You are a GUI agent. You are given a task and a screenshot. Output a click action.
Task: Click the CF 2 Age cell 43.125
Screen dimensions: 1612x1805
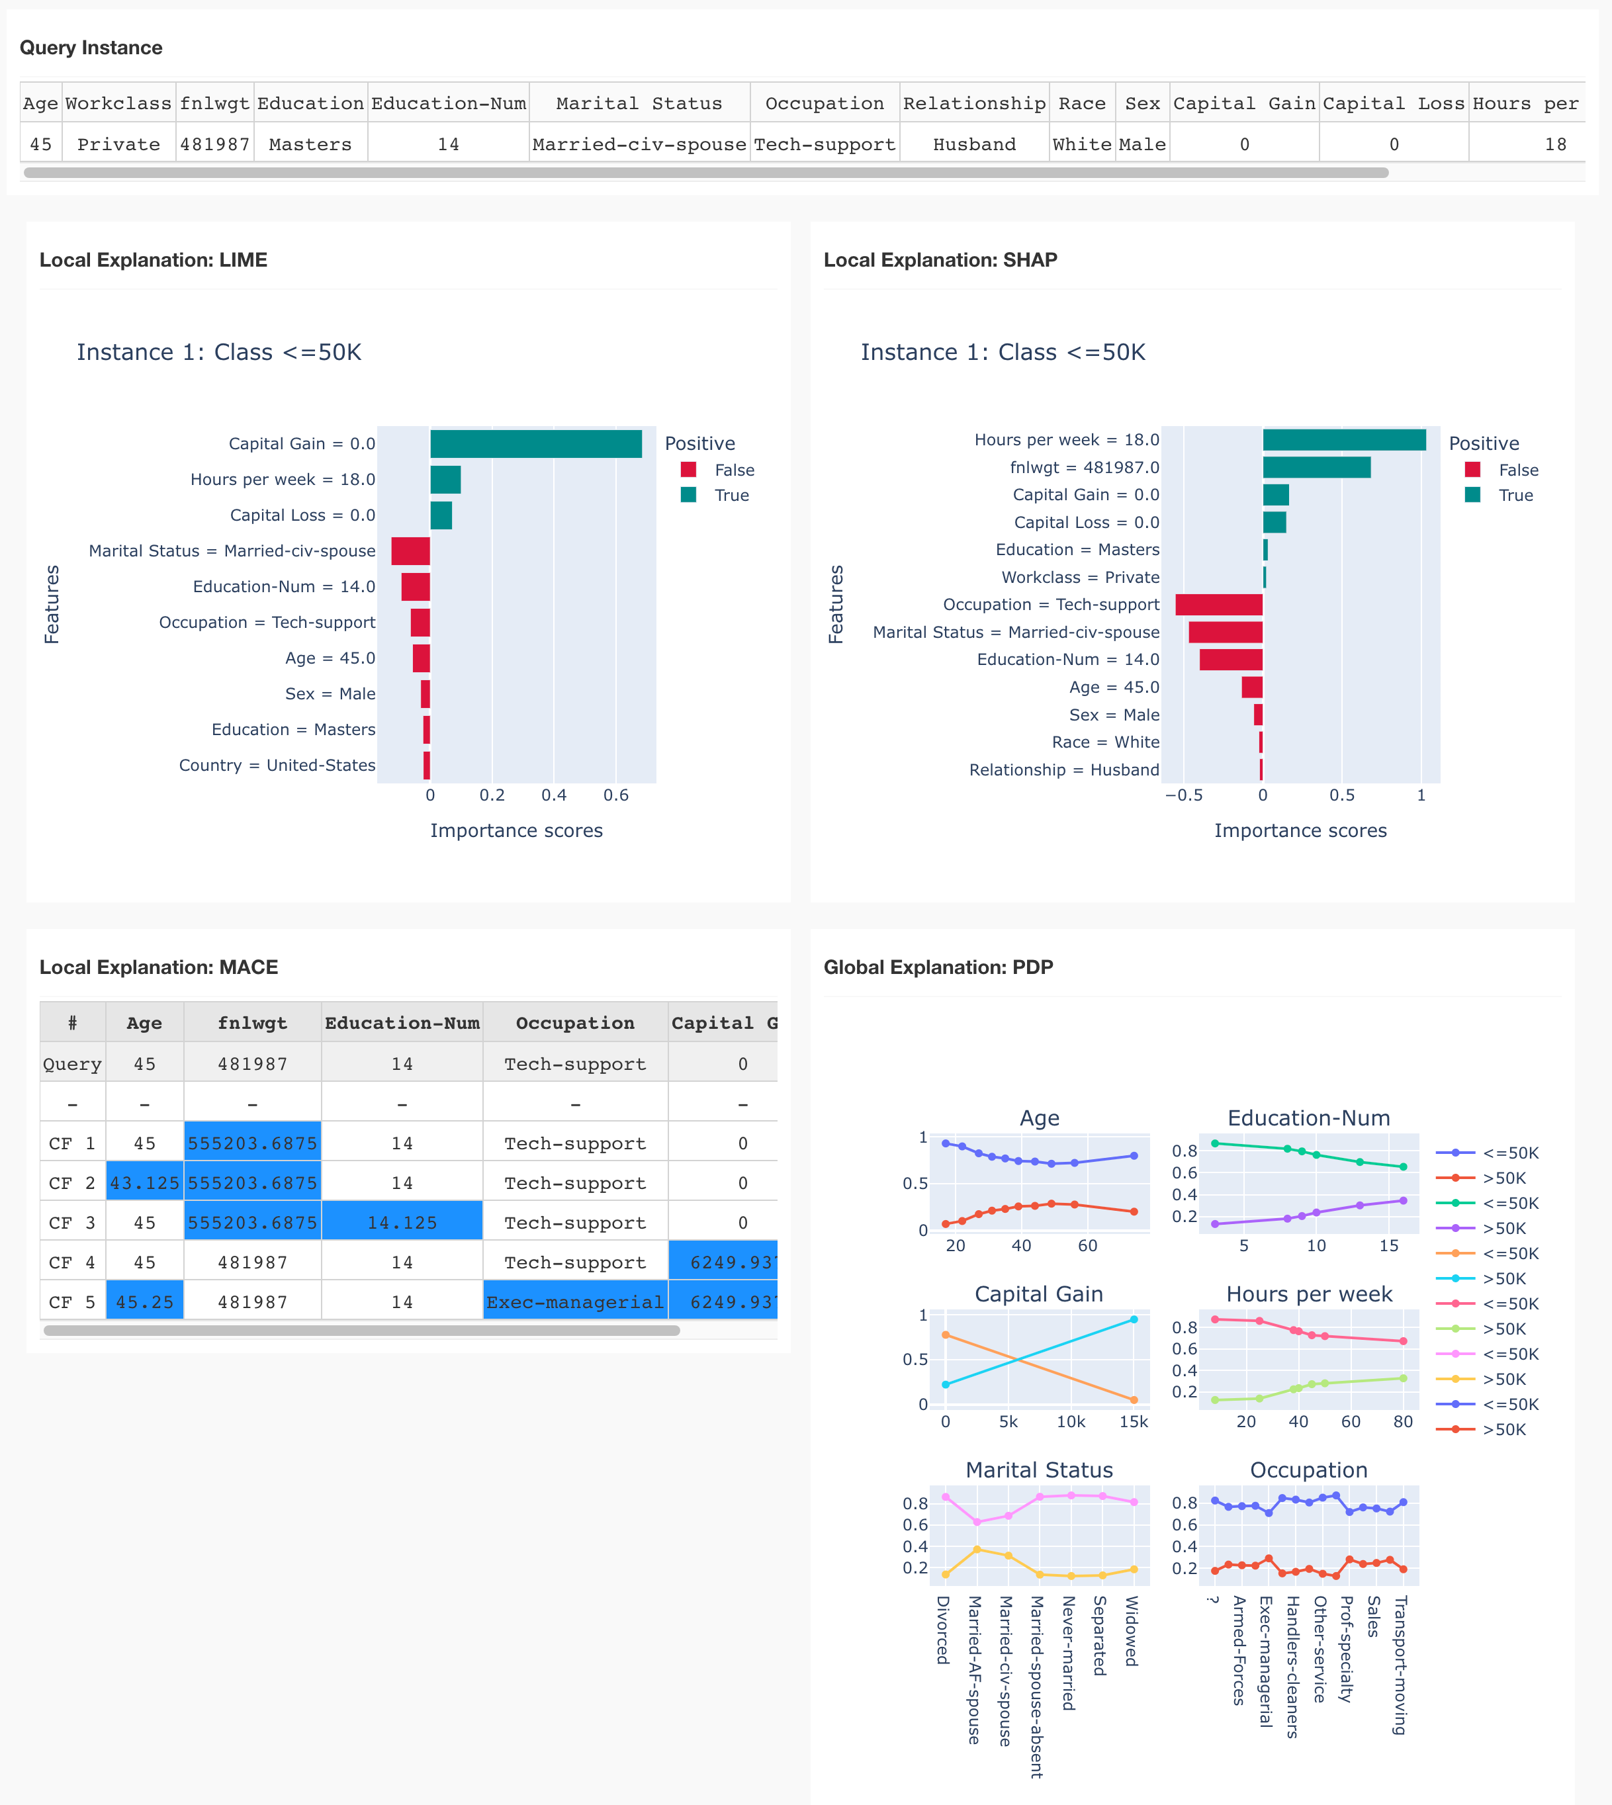(144, 1182)
